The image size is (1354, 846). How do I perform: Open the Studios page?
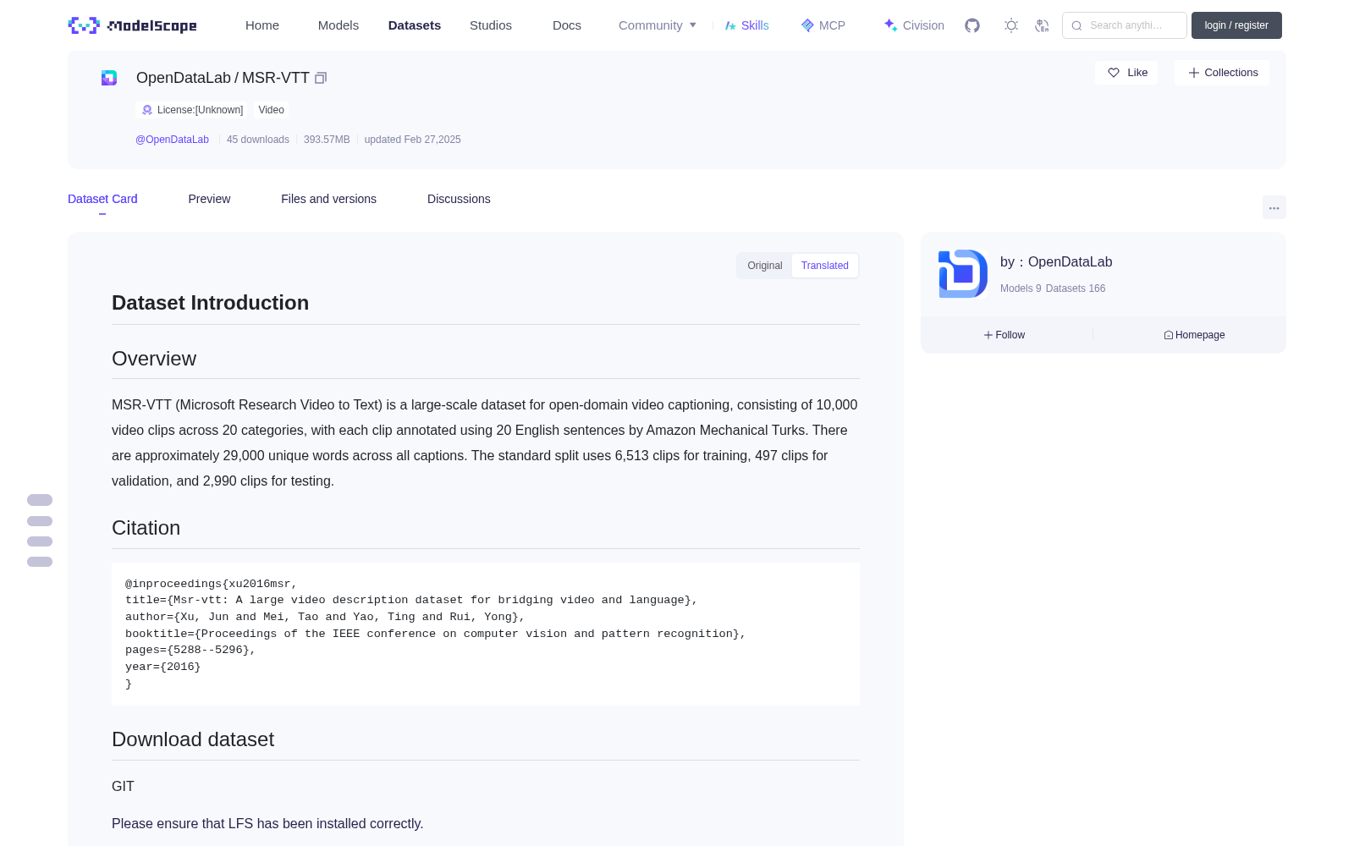pyautogui.click(x=491, y=25)
